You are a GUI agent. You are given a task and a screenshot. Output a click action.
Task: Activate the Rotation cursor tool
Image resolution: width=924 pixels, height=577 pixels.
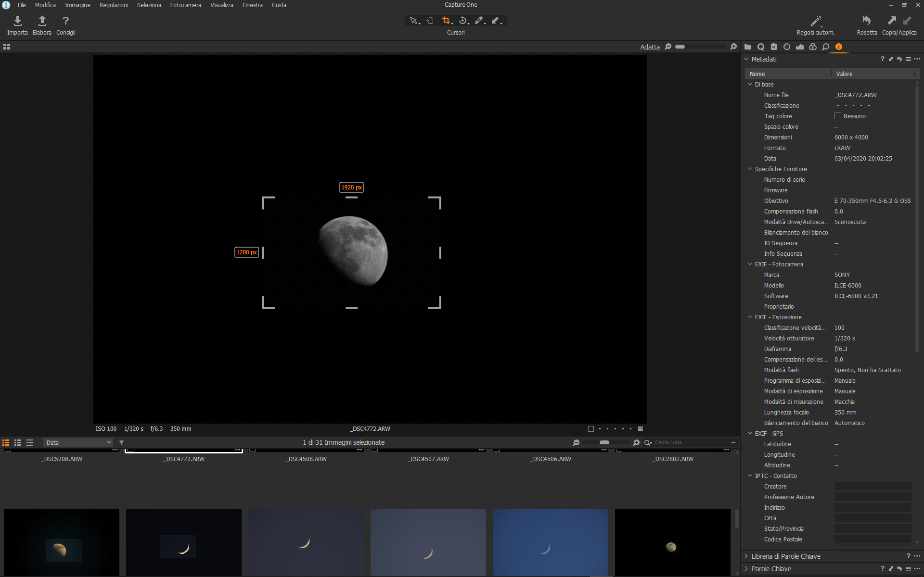pyautogui.click(x=463, y=20)
